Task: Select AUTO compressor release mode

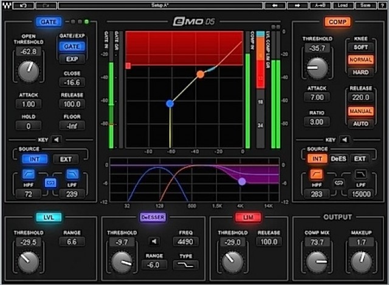Action: 360,124
